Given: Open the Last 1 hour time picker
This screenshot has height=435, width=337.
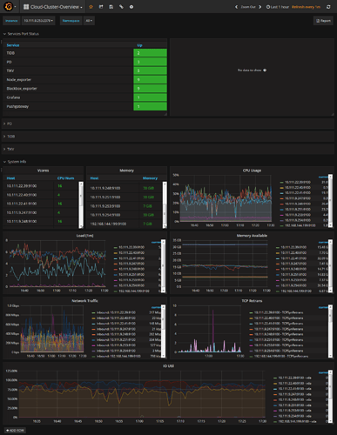Looking at the screenshot, I should point(278,7).
